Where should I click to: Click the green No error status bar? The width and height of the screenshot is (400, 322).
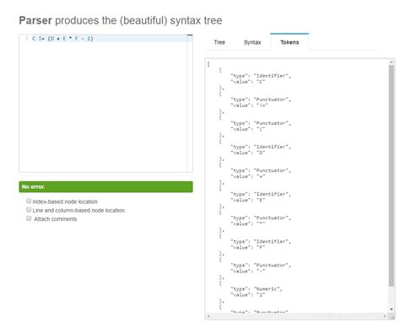coord(105,187)
